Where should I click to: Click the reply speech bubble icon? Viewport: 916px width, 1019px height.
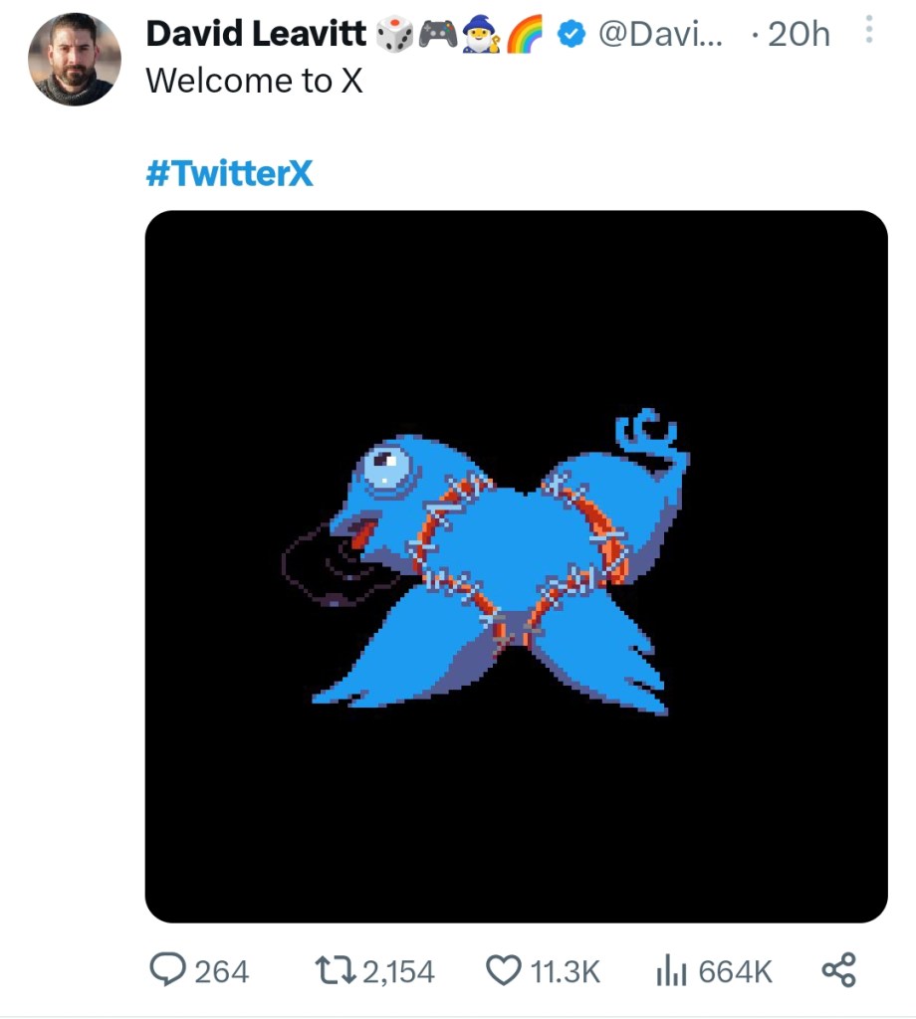tap(166, 969)
